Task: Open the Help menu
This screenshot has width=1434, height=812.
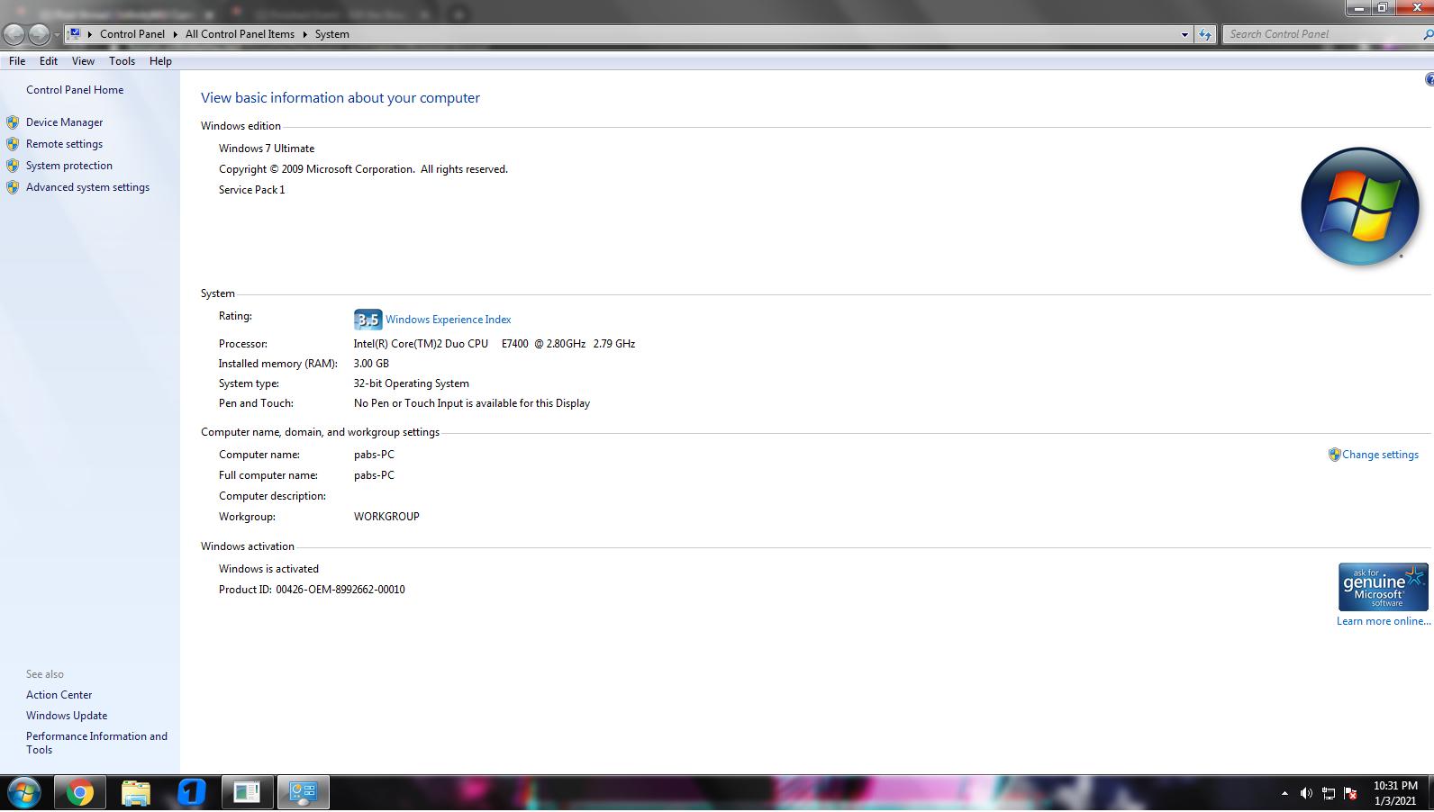Action: (160, 61)
